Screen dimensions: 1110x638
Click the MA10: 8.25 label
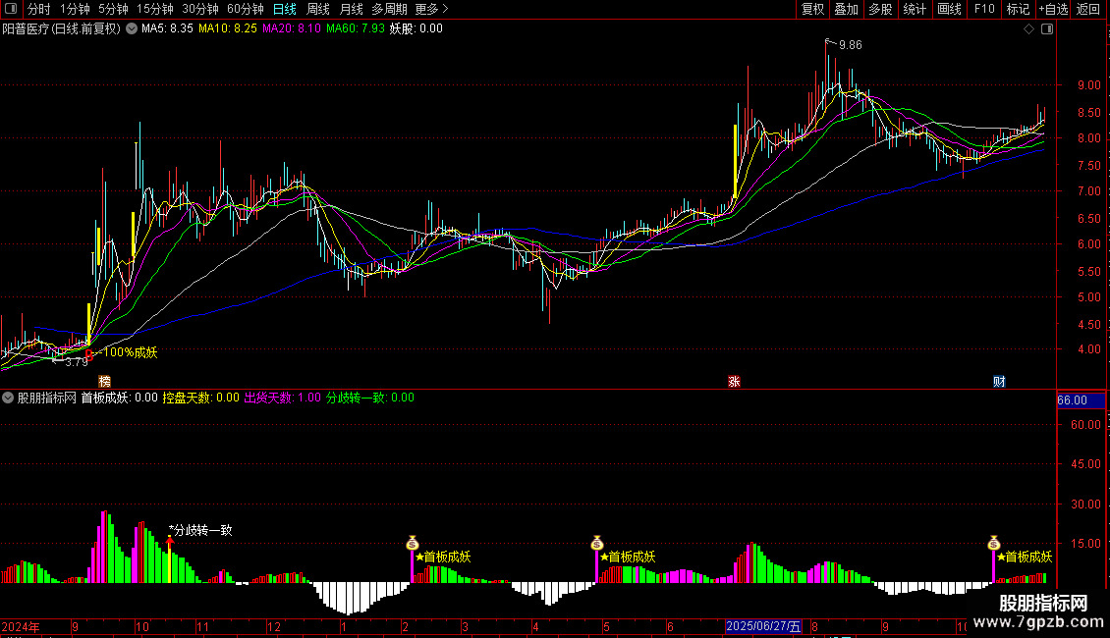pos(227,29)
